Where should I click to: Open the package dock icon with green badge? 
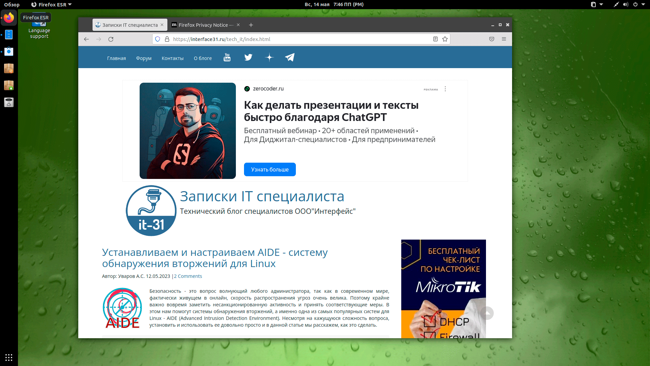tap(9, 85)
